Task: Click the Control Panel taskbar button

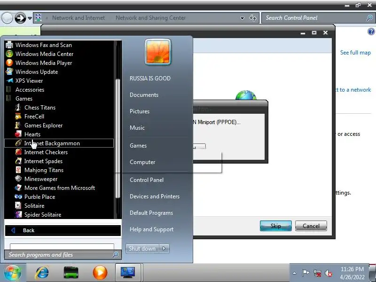Action: pyautogui.click(x=128, y=273)
